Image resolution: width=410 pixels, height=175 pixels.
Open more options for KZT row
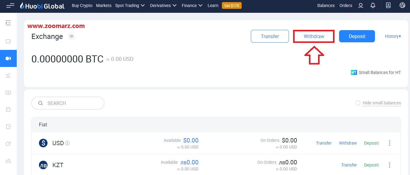click(389, 165)
